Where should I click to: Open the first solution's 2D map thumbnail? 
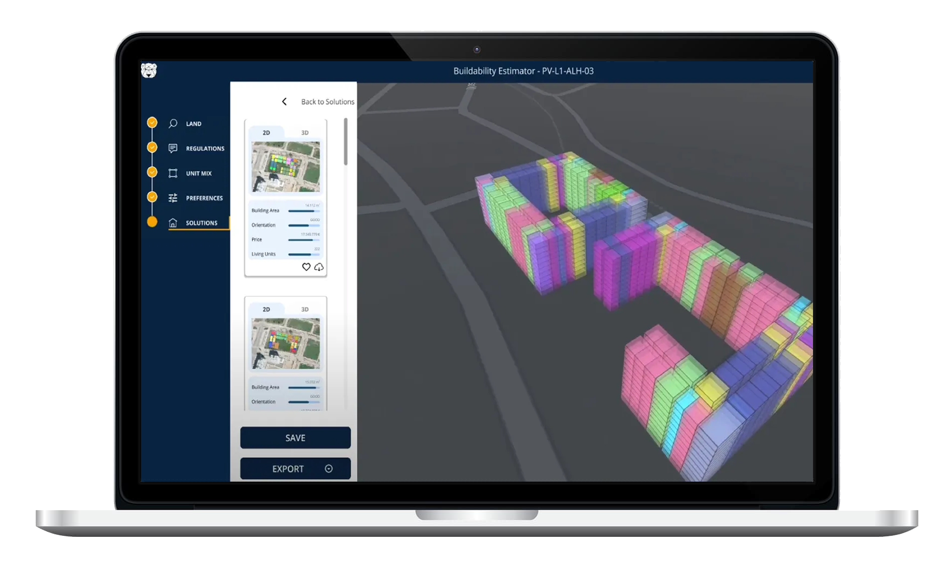point(285,166)
